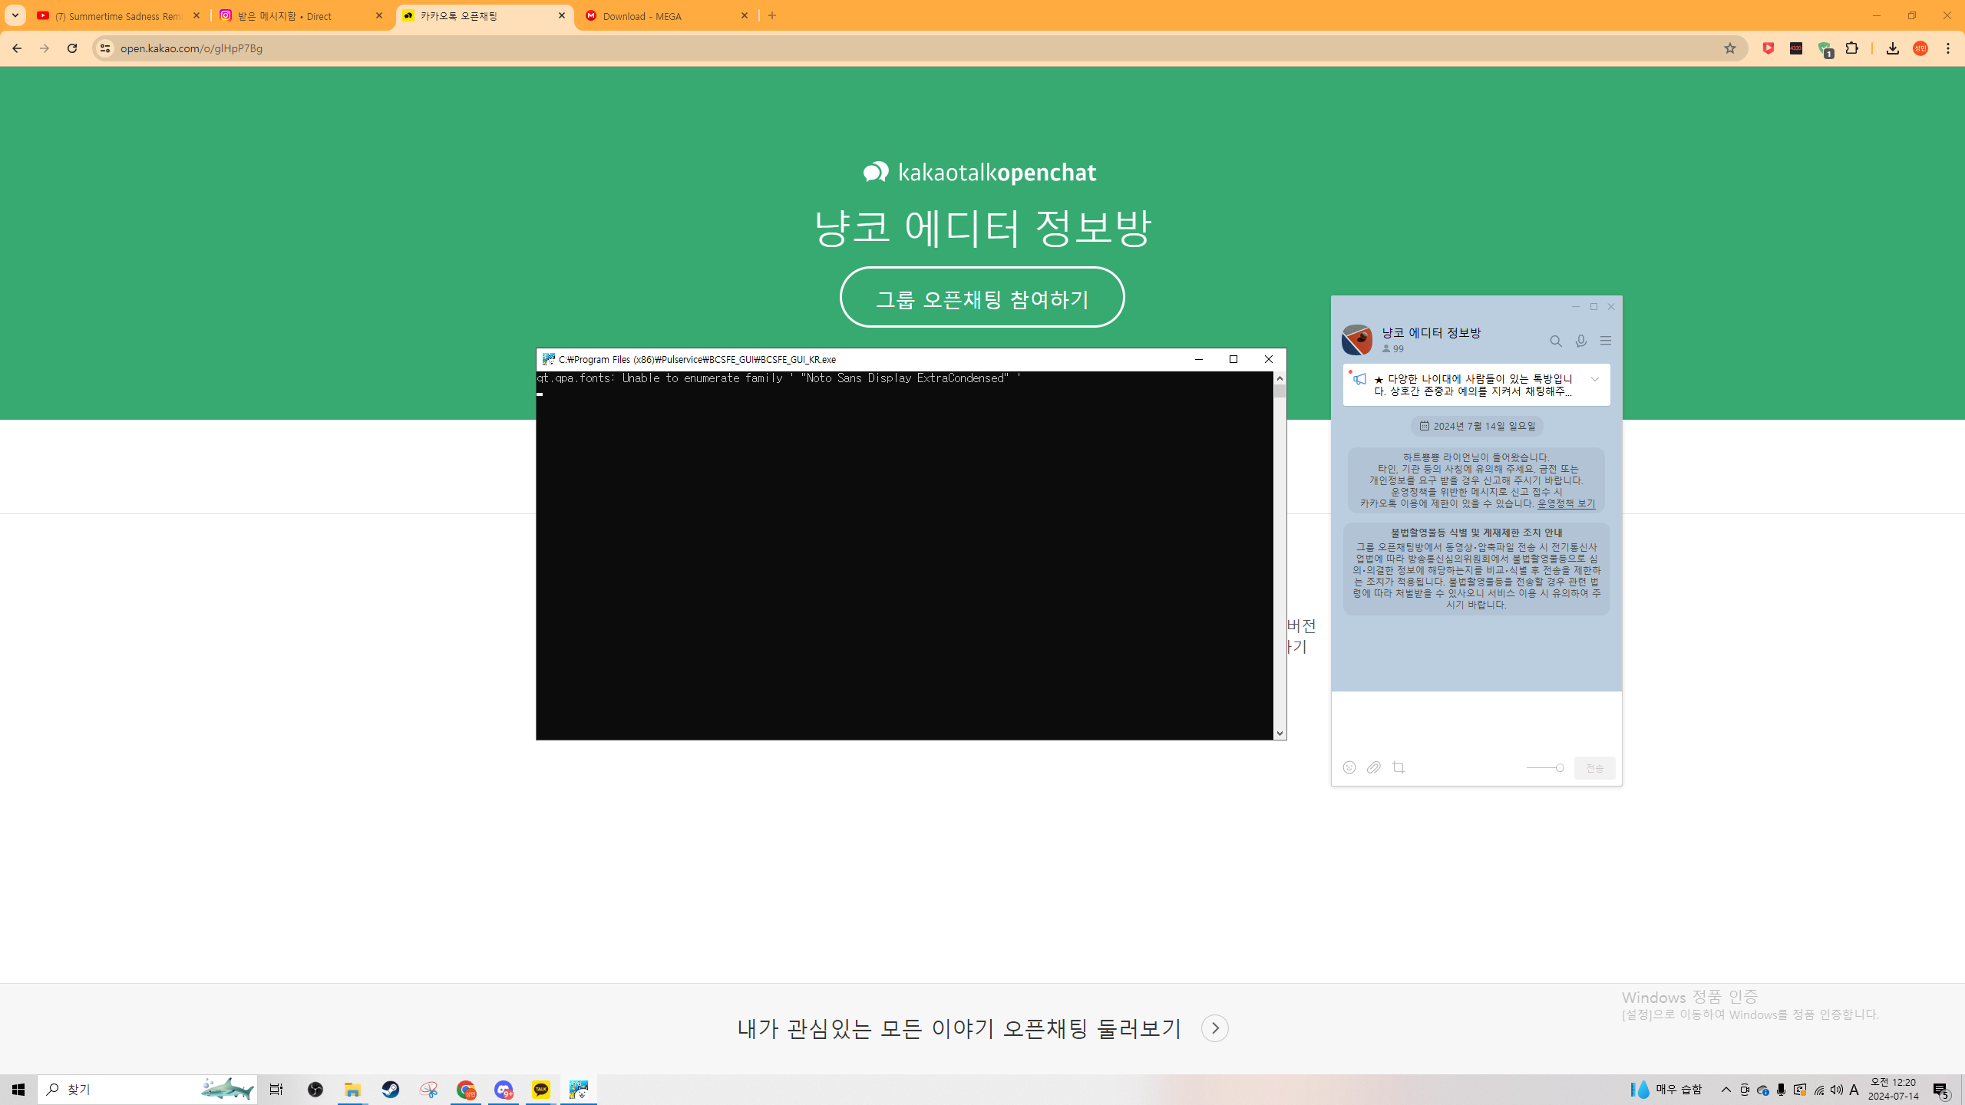1965x1105 pixels.
Task: Reload the current page
Action: coord(72,48)
